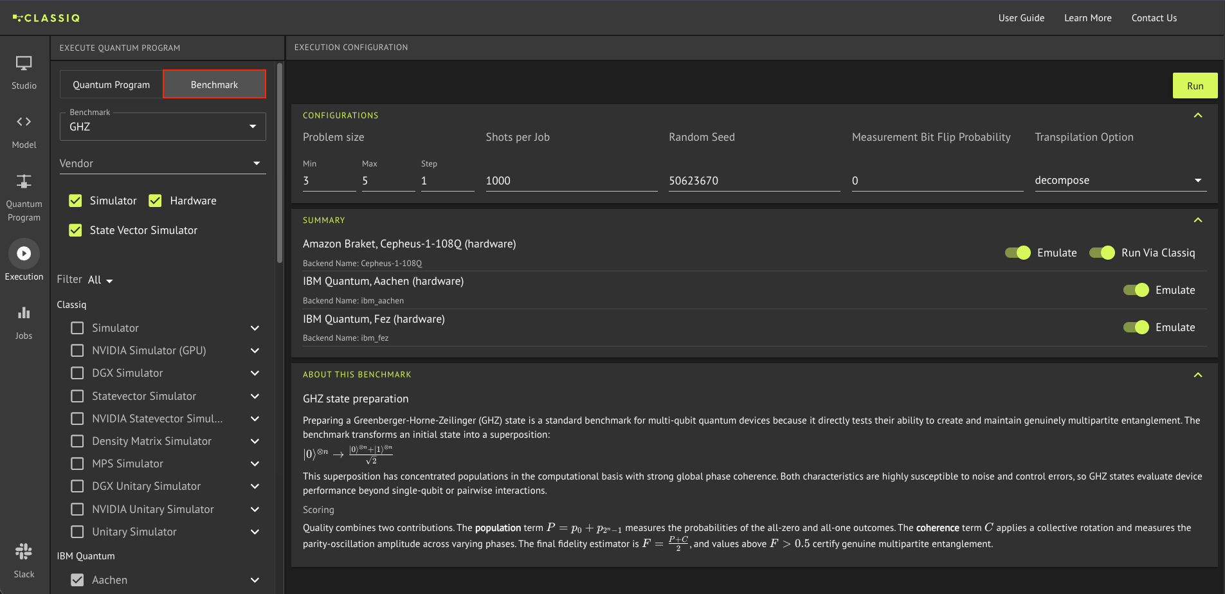This screenshot has height=594, width=1225.
Task: Open the Studio sidebar icon
Action: point(24,64)
